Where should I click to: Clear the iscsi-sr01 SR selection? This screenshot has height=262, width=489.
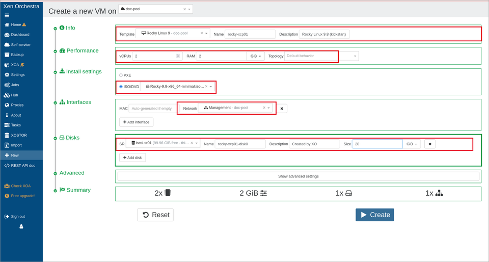click(192, 143)
